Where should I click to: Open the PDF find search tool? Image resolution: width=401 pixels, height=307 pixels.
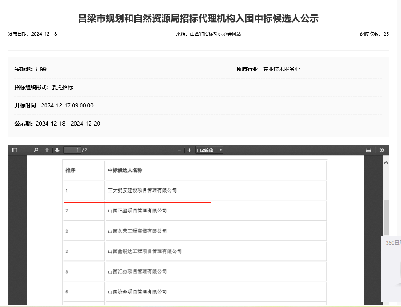[x=36, y=150]
